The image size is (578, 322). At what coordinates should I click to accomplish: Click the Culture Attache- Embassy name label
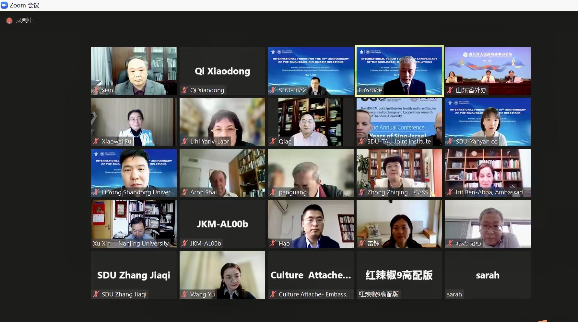pos(314,294)
